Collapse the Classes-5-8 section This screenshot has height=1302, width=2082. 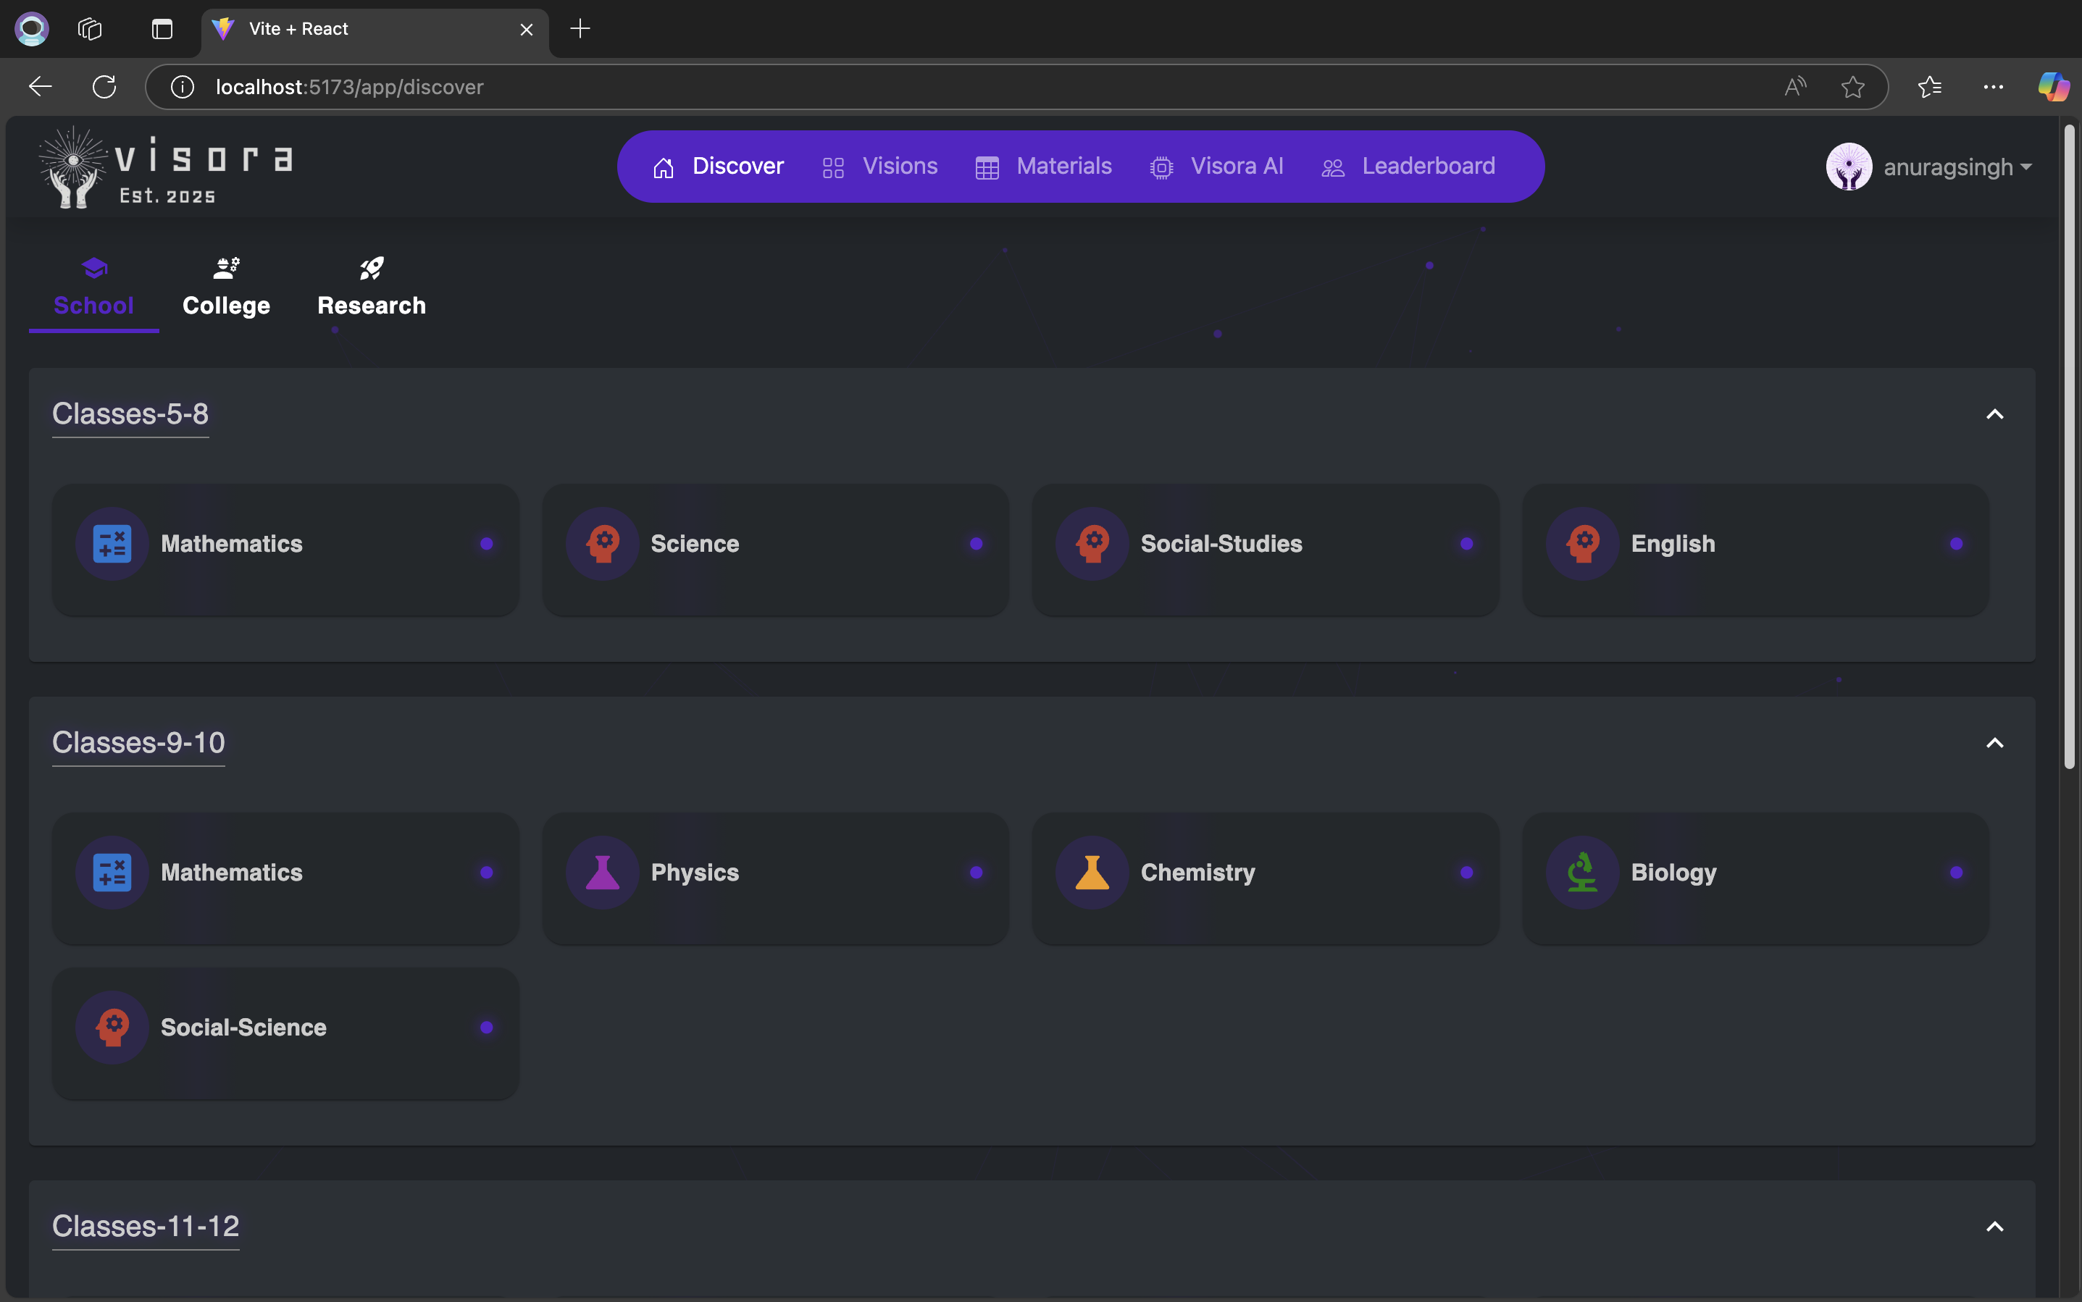coord(1994,414)
